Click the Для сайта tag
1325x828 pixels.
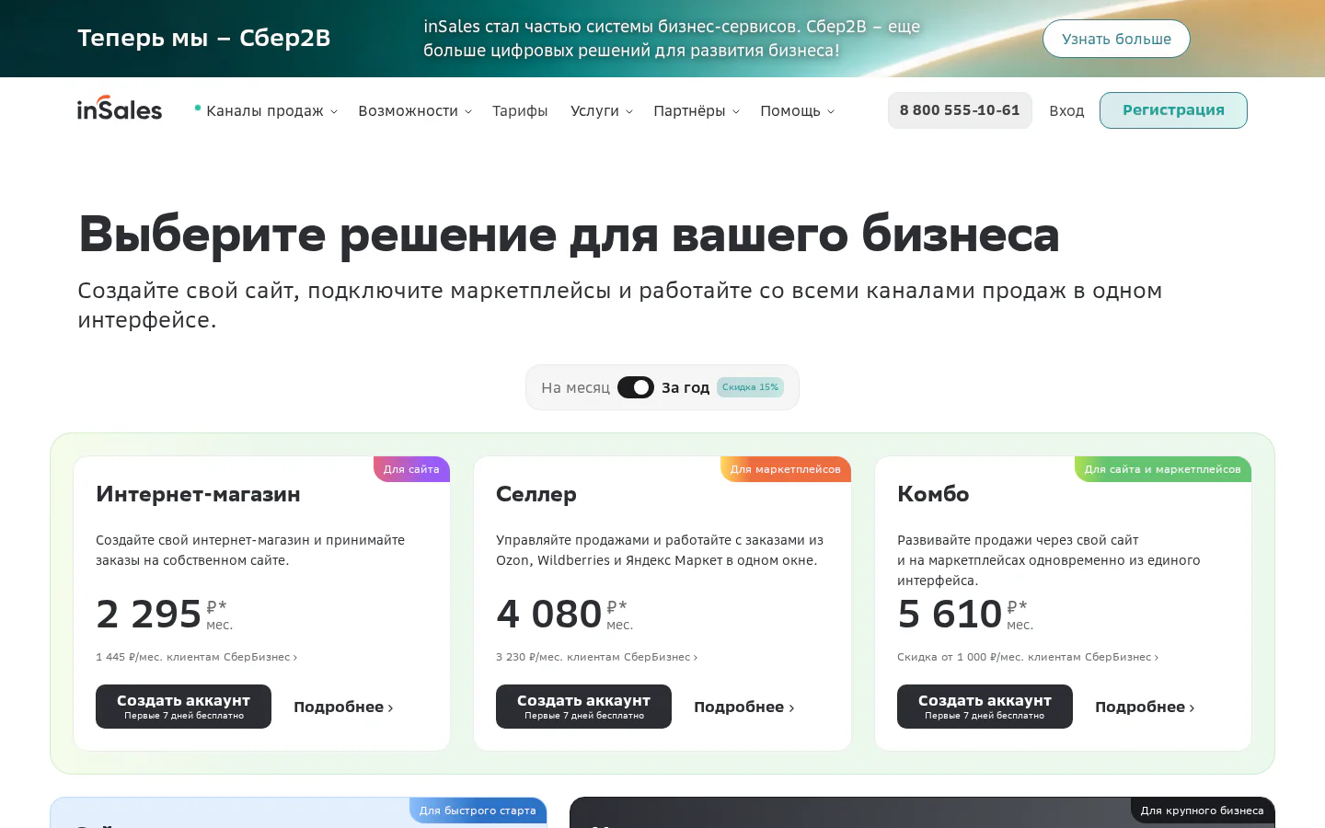tap(411, 469)
